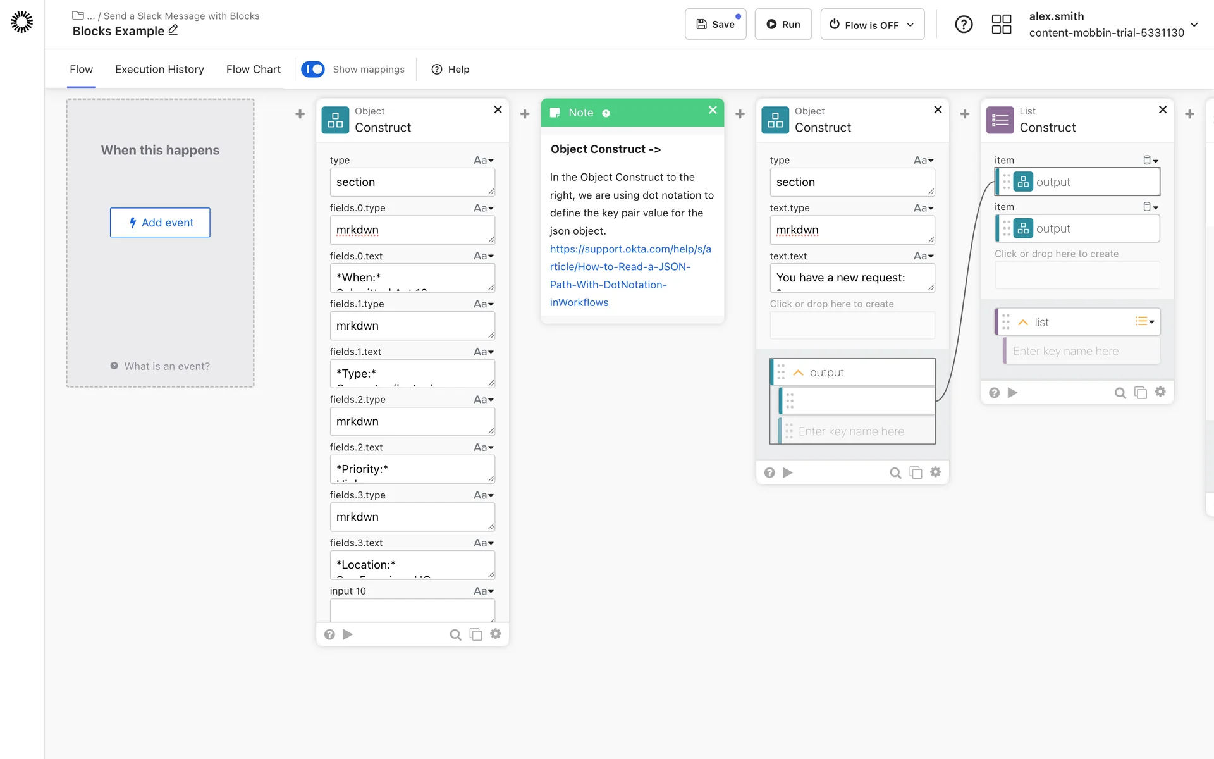
Task: Toggle the Show mappings switch
Action: pos(313,69)
